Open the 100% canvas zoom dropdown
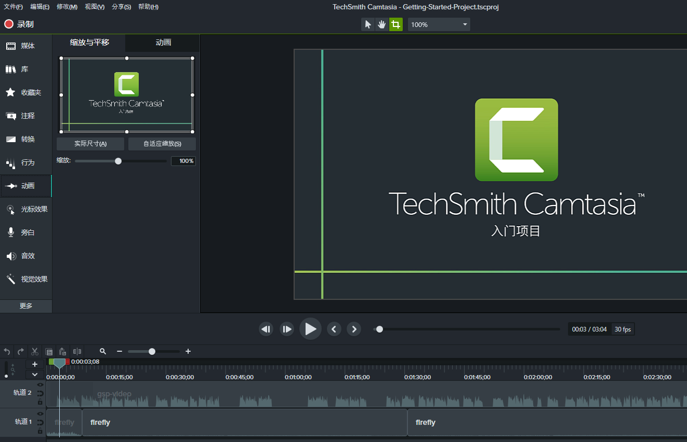 tap(439, 24)
